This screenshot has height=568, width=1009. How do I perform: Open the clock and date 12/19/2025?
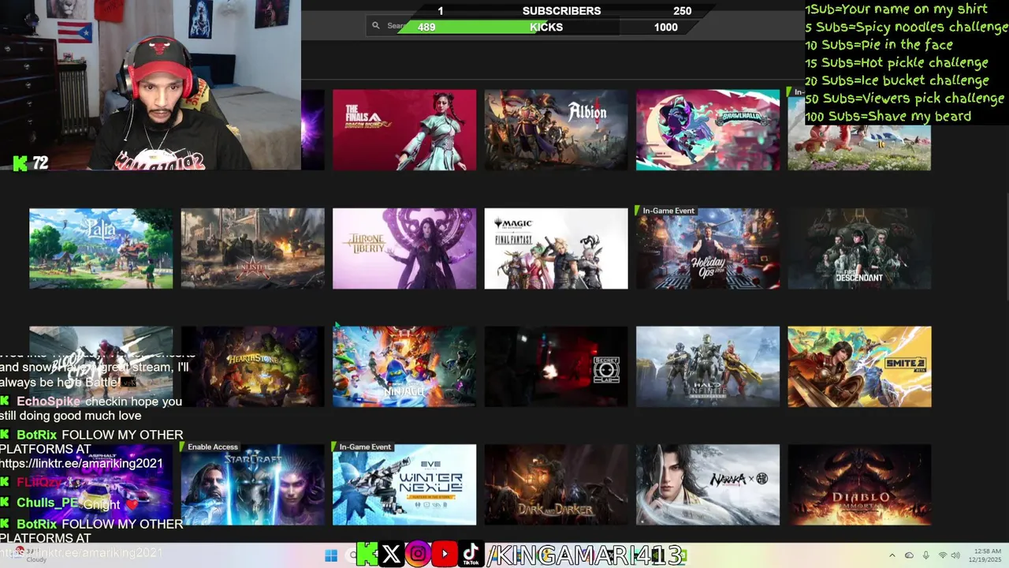click(986, 555)
